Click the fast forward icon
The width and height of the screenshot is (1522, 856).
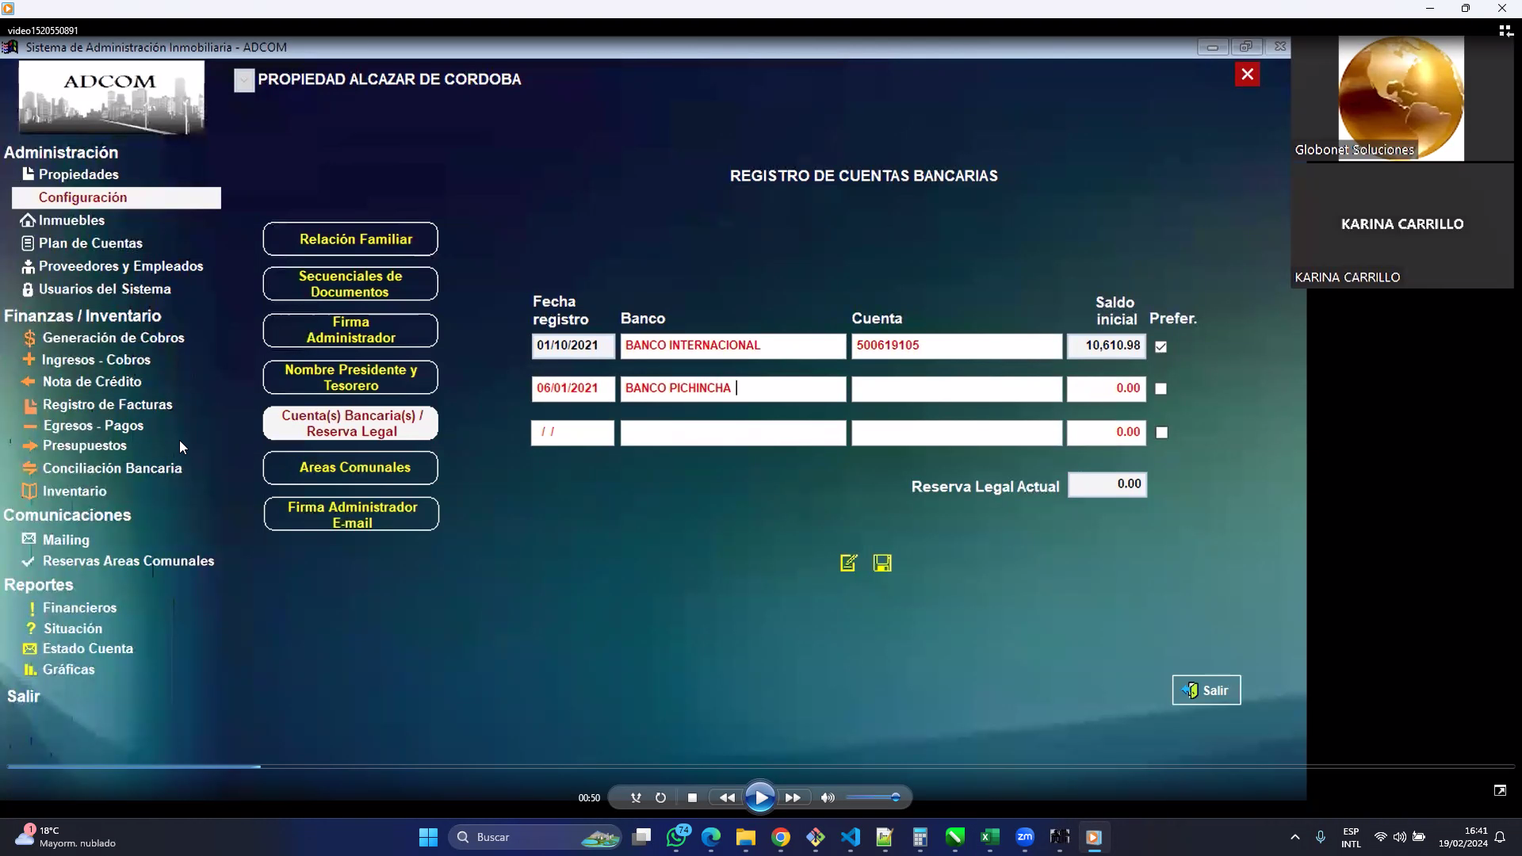(793, 798)
